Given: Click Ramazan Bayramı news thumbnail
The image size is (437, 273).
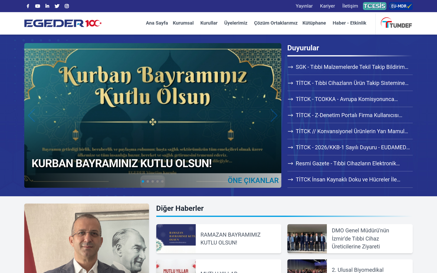Looking at the screenshot, I should 176,239.
